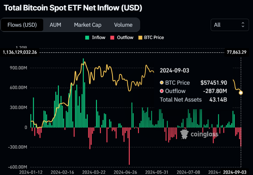
Task: Click the 300.00M y-axis label
Action: click(18, 107)
